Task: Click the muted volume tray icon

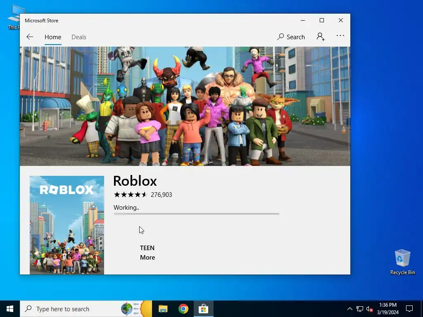Action: pos(369,309)
